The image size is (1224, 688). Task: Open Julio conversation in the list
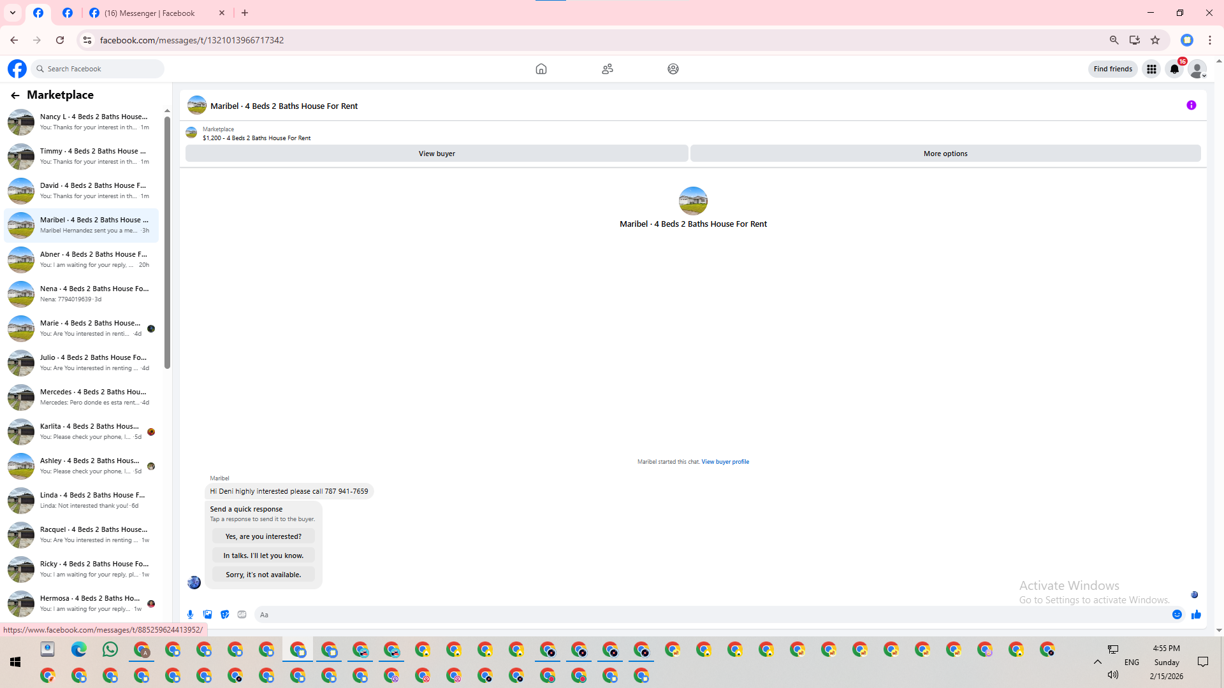81,362
